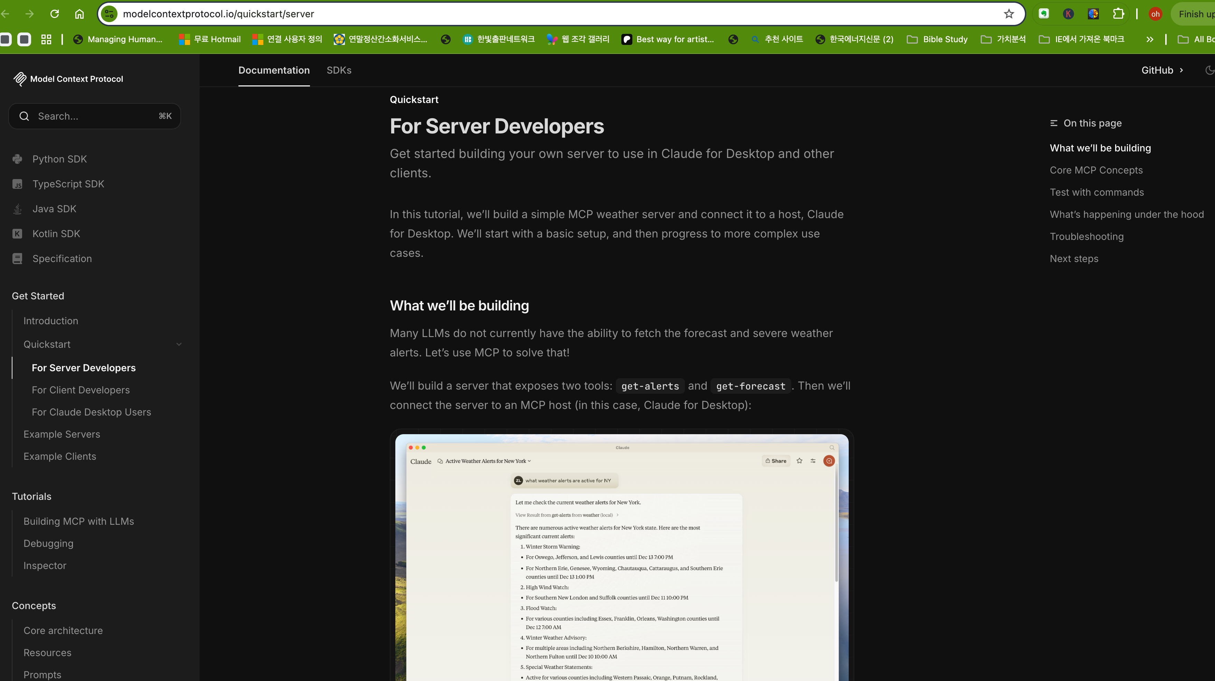Click the forward navigation arrow
This screenshot has height=681, width=1215.
click(30, 14)
